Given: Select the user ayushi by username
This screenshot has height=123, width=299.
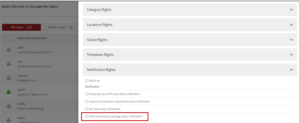Looking at the screenshot, I should 21,89.
